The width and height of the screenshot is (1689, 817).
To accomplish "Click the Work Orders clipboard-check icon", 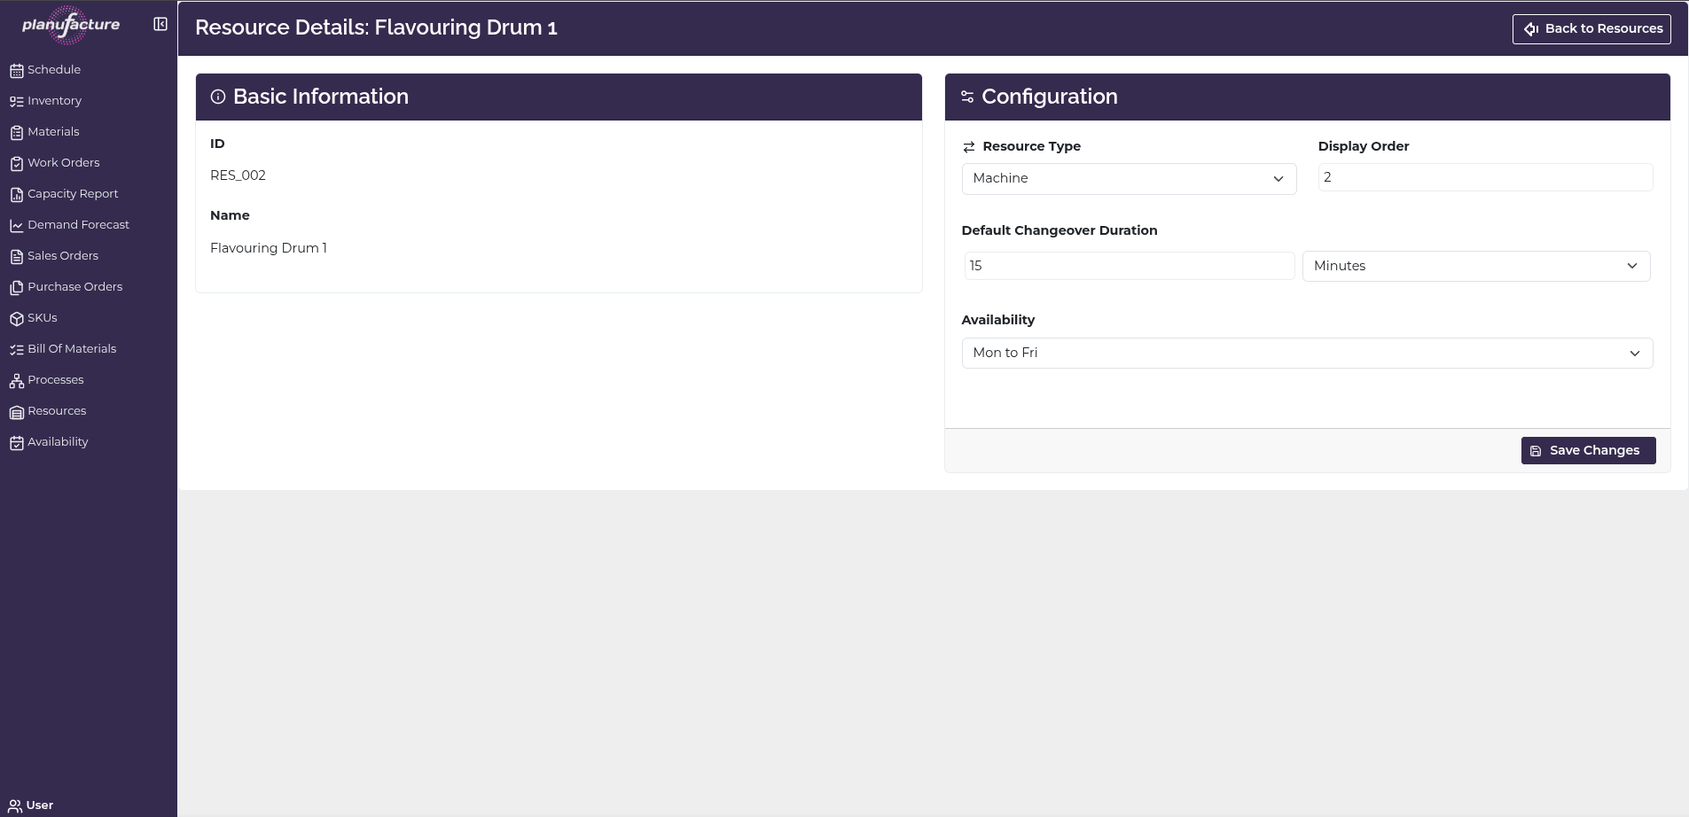I will click(16, 164).
